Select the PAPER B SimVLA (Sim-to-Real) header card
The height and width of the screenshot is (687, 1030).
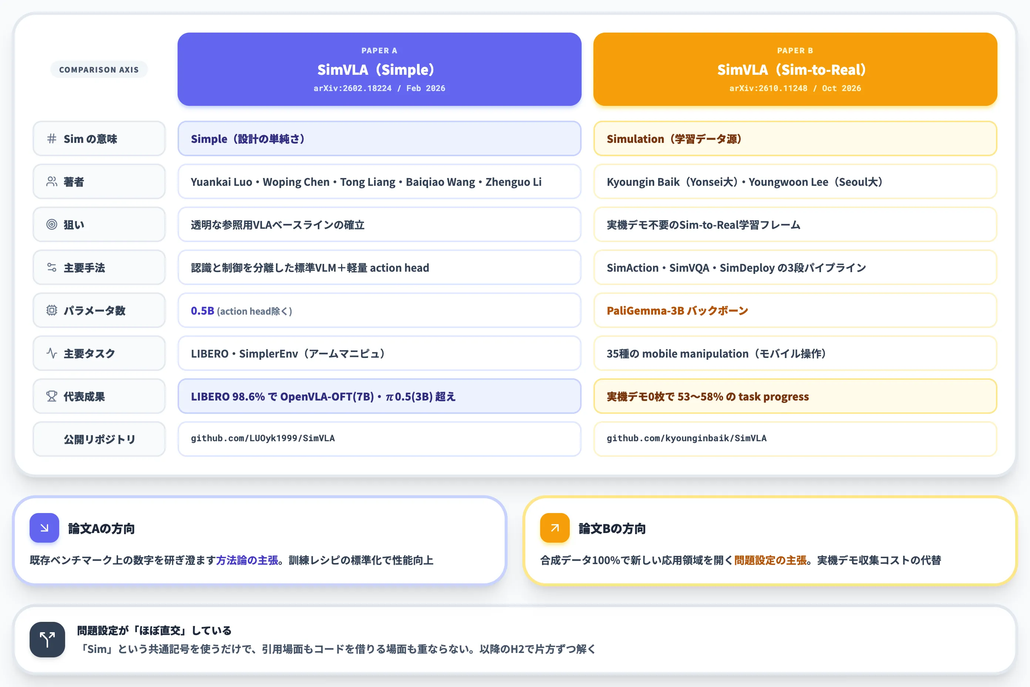point(795,69)
